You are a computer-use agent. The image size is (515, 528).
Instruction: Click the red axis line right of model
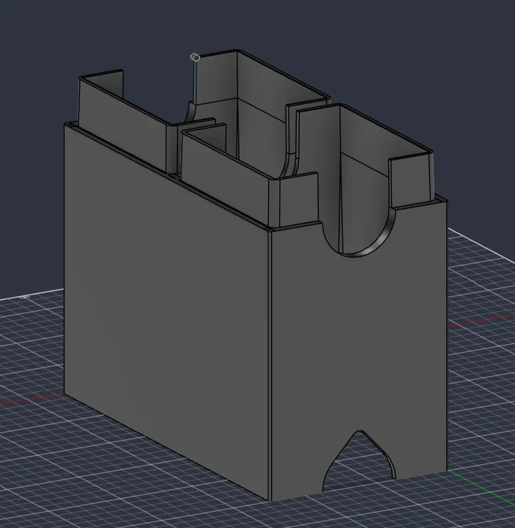click(x=481, y=320)
